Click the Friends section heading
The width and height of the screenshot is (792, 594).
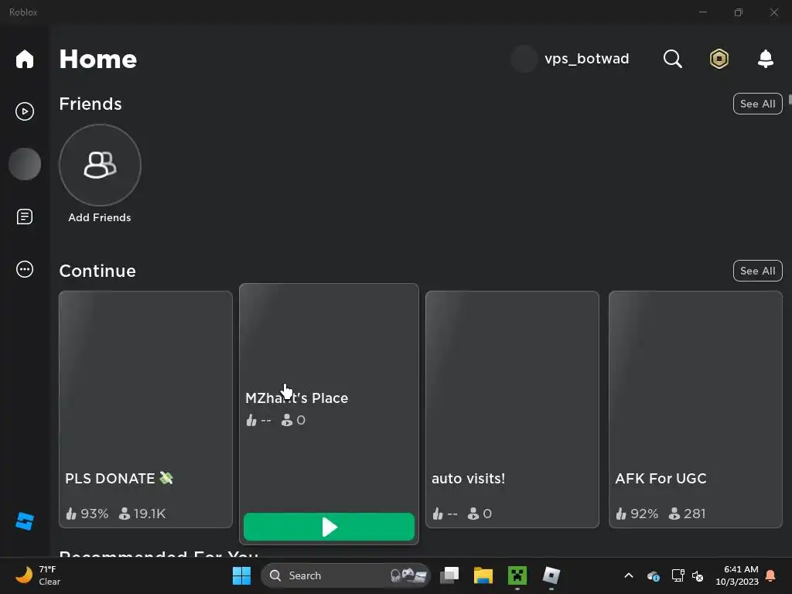click(x=90, y=104)
